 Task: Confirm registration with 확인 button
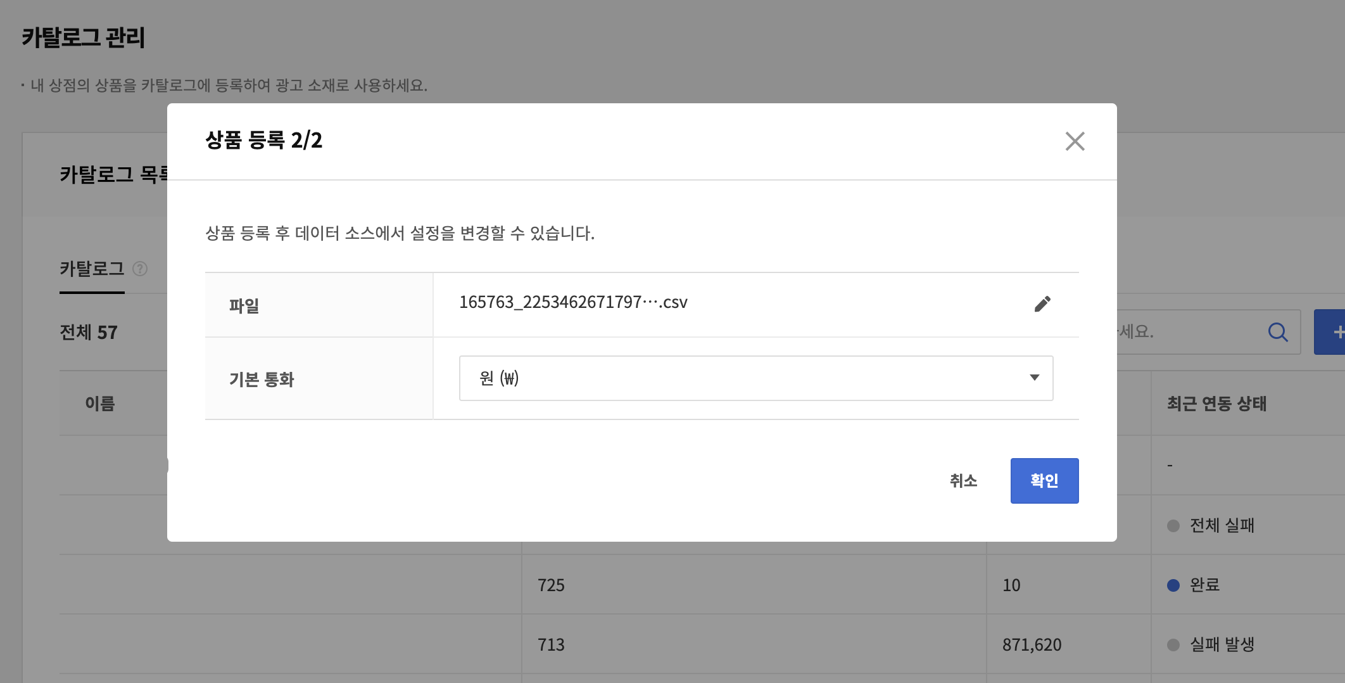pos(1044,481)
